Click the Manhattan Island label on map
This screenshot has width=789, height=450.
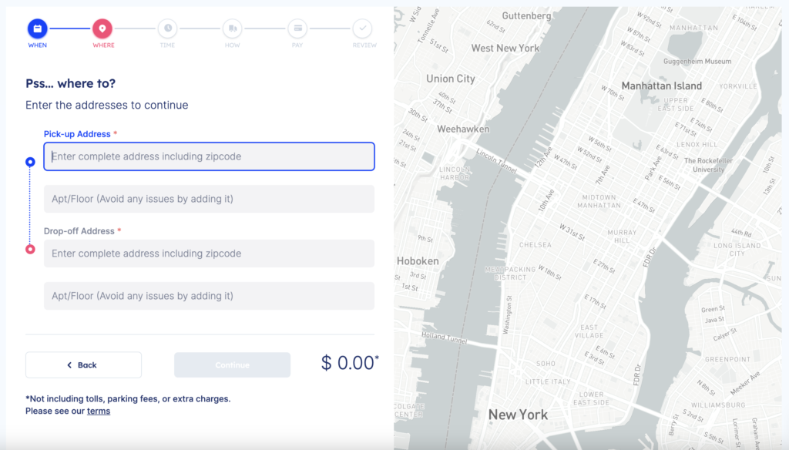pos(662,86)
